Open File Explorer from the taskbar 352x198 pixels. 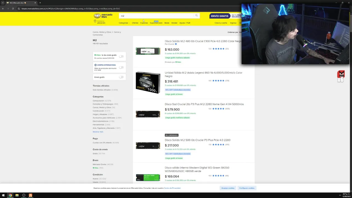pos(17,195)
